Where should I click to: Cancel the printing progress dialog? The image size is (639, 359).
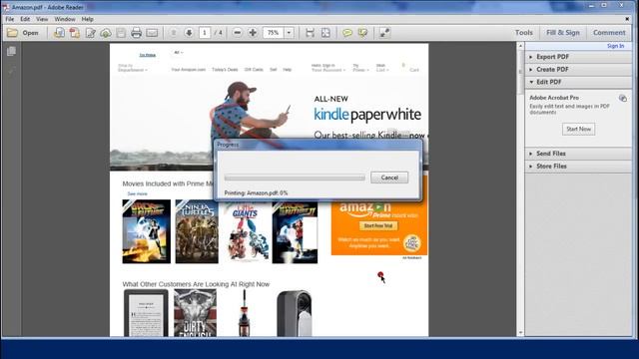389,178
